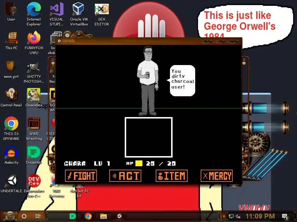
Task: Click the Unitale window title bar icon
Action: pyautogui.click(x=59, y=41)
